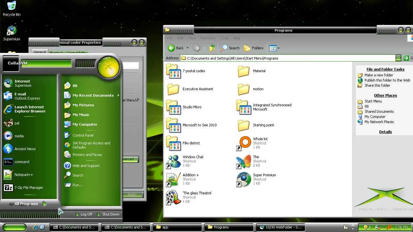Toggle the Folders pane button
This screenshot has width=413, height=232.
254,48
